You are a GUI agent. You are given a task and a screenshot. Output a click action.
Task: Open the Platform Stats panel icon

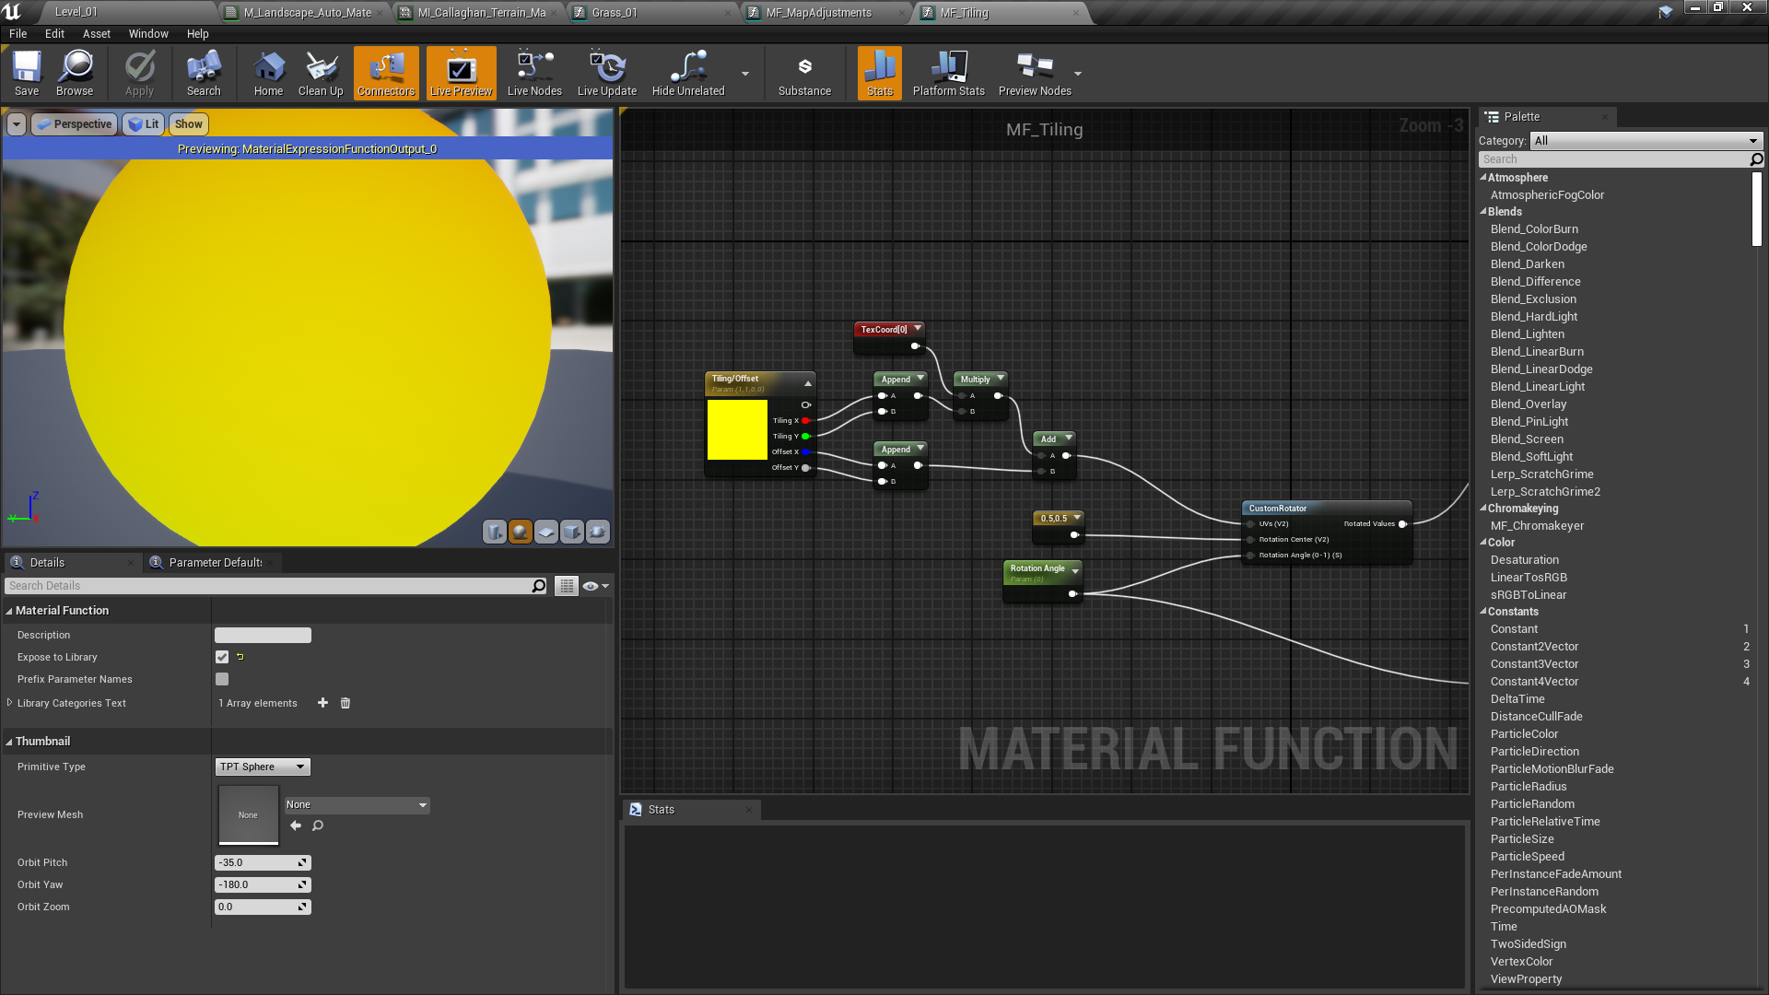pos(948,73)
